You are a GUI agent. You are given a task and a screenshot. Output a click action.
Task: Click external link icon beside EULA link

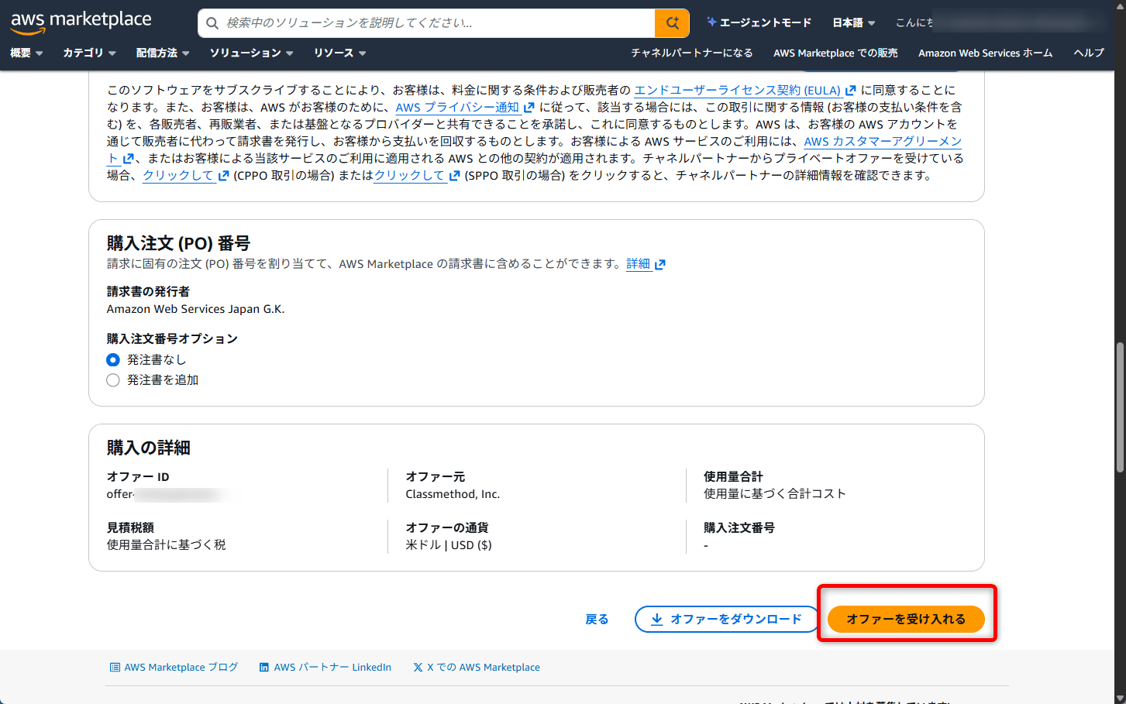[x=851, y=91]
